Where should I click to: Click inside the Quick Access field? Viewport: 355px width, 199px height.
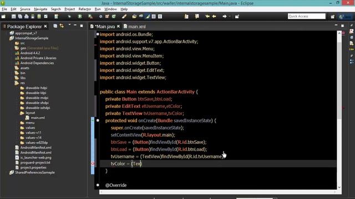pyautogui.click(x=307, y=16)
